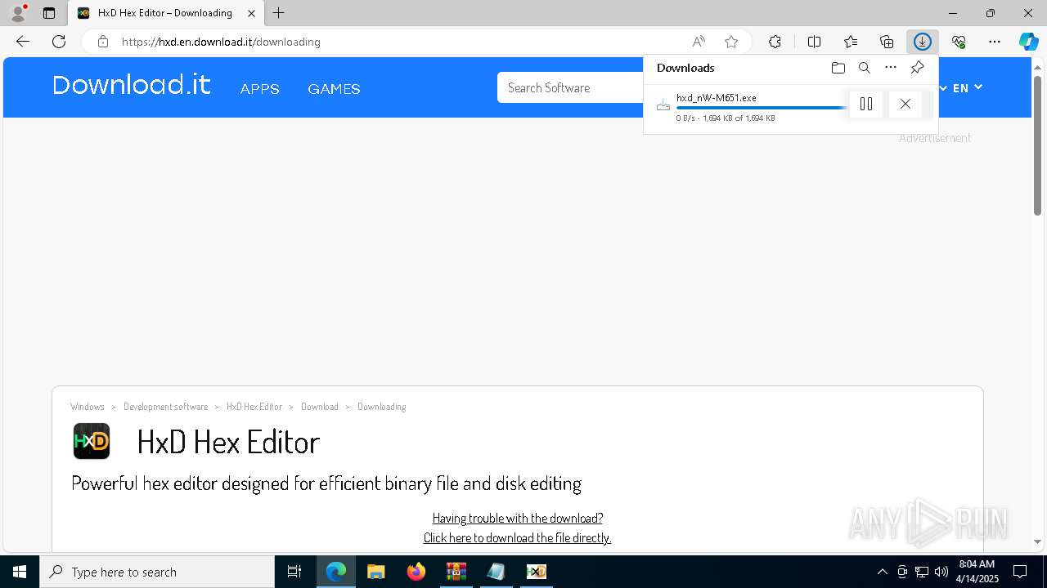Viewport: 1047px width, 588px height.
Task: Open Windows breadcrumb link
Action: tap(88, 407)
